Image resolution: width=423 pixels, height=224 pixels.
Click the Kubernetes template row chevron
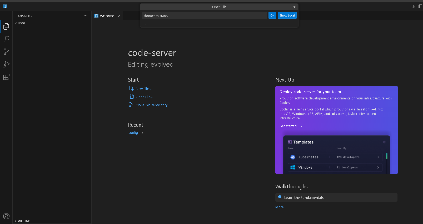coord(378,157)
